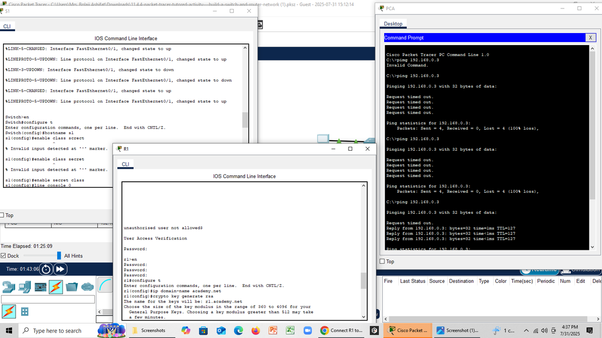The image size is (602, 338).
Task: Switch to the Desktop tab in PCA window
Action: point(393,24)
